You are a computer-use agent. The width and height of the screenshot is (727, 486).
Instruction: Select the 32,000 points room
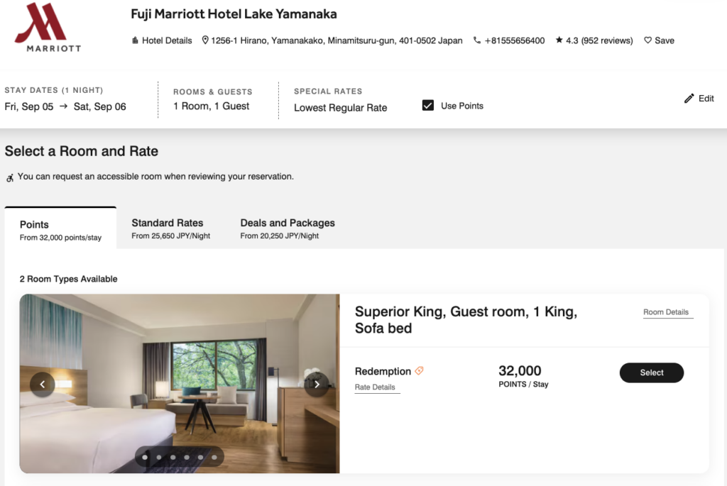pos(651,372)
